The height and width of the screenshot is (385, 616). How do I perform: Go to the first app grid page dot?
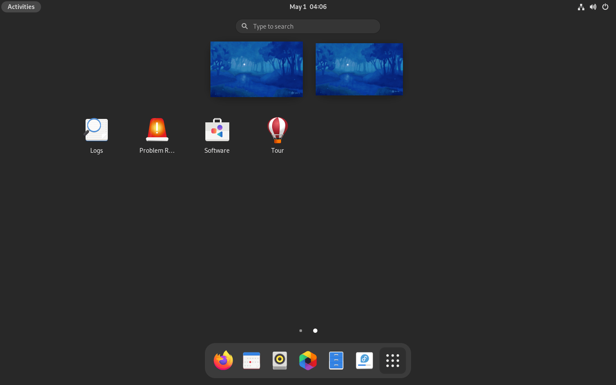pyautogui.click(x=301, y=331)
